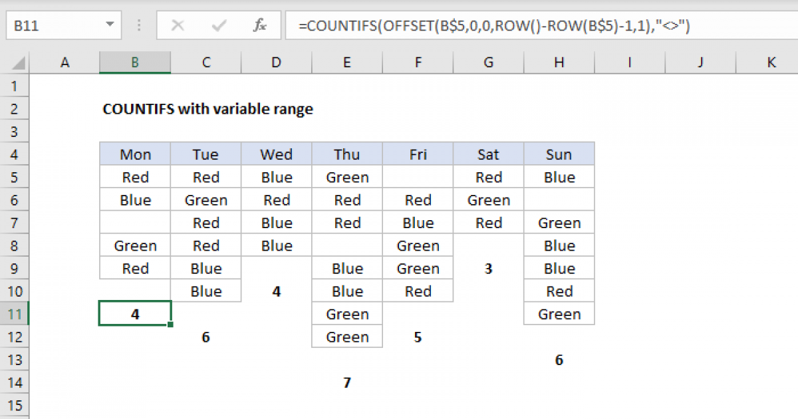Screen dimensions: 798x419
Task: Click the Enter checkmark icon in formula bar
Action: pyautogui.click(x=218, y=25)
